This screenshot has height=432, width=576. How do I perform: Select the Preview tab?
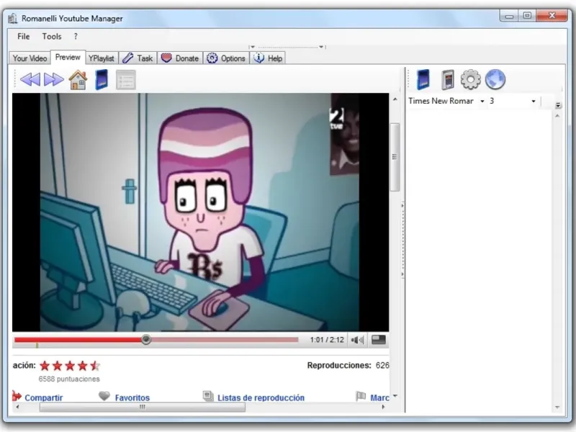coord(68,58)
